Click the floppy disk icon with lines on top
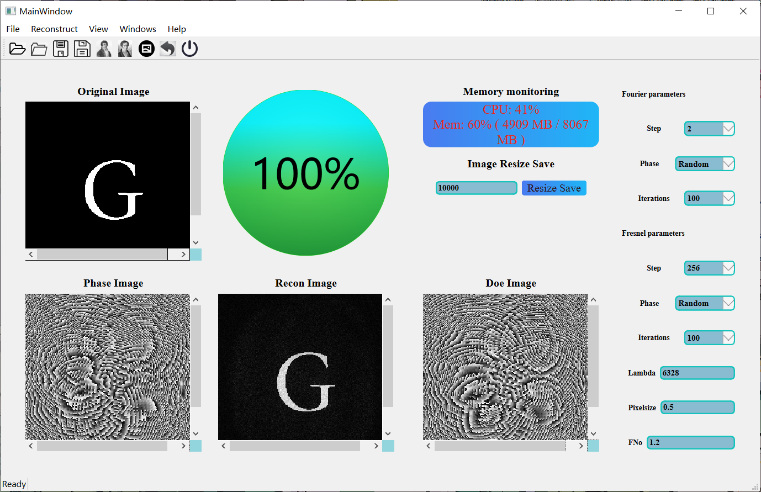Viewport: 761px width, 492px height. 61,49
